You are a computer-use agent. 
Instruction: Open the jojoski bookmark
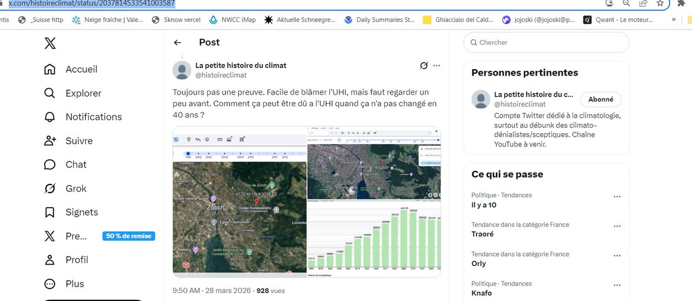(538, 20)
